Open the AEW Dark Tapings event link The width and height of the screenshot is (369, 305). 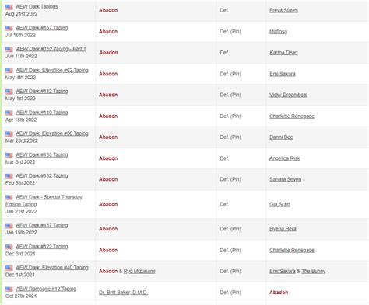pyautogui.click(x=37, y=7)
